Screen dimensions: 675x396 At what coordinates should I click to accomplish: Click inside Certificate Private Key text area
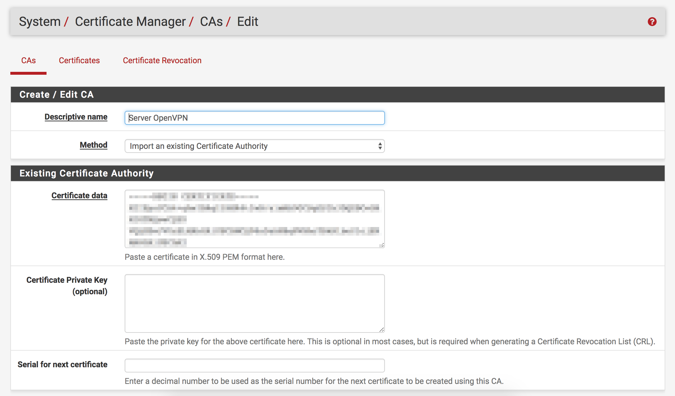[254, 303]
